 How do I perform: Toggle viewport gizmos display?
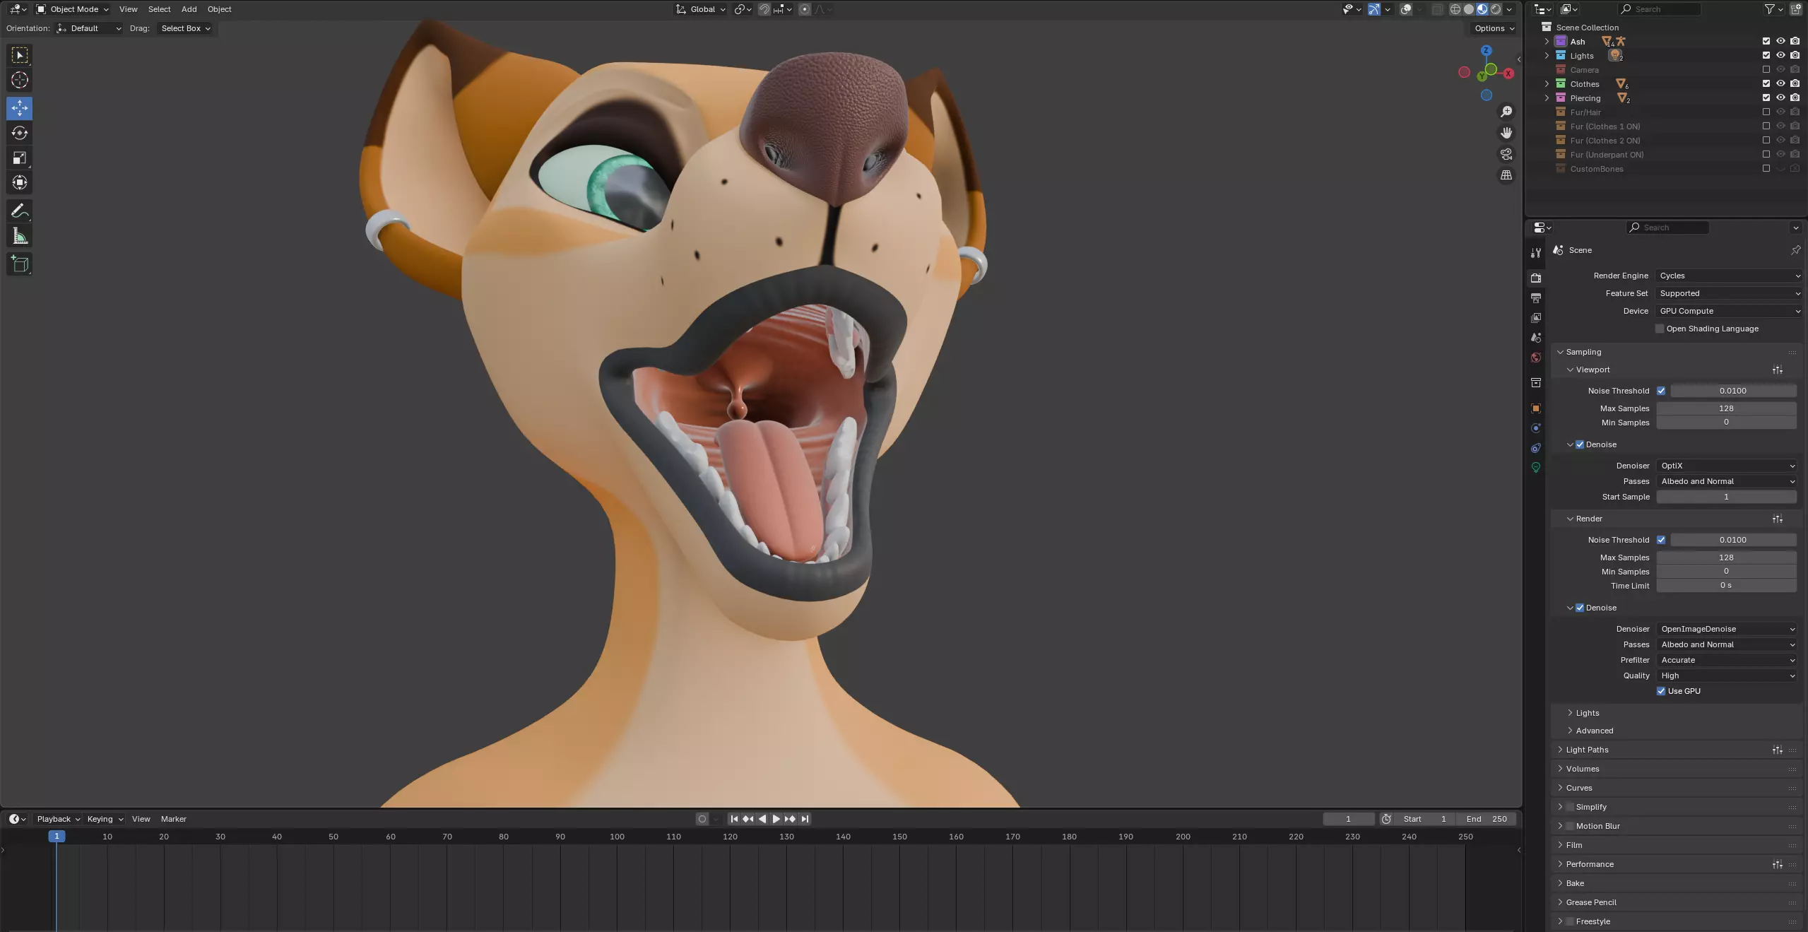click(1373, 9)
